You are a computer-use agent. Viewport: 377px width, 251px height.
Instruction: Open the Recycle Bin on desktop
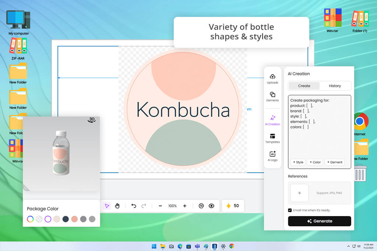pos(361,172)
